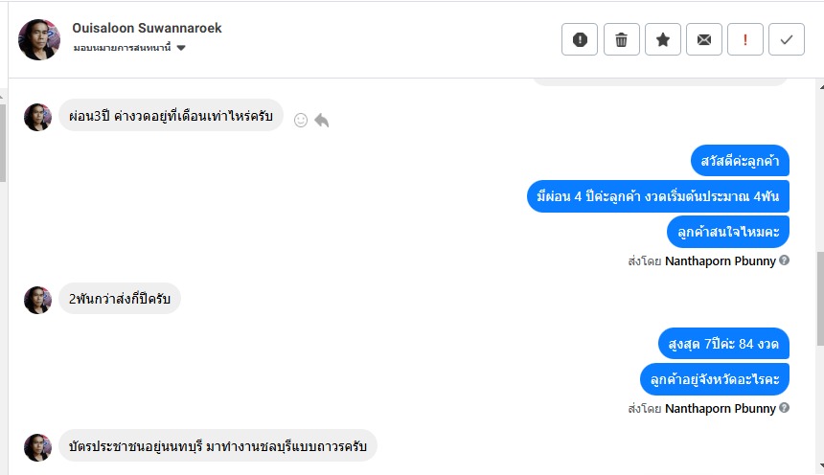Click the header profile picture

(39, 39)
